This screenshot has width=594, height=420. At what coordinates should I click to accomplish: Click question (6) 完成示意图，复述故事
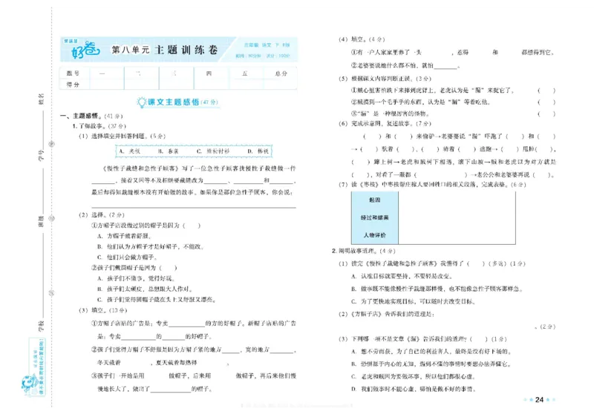(x=385, y=123)
